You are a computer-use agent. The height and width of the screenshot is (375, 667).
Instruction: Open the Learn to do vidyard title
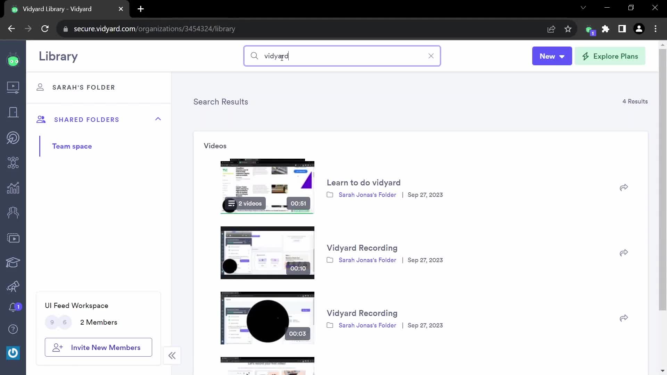pos(363,183)
